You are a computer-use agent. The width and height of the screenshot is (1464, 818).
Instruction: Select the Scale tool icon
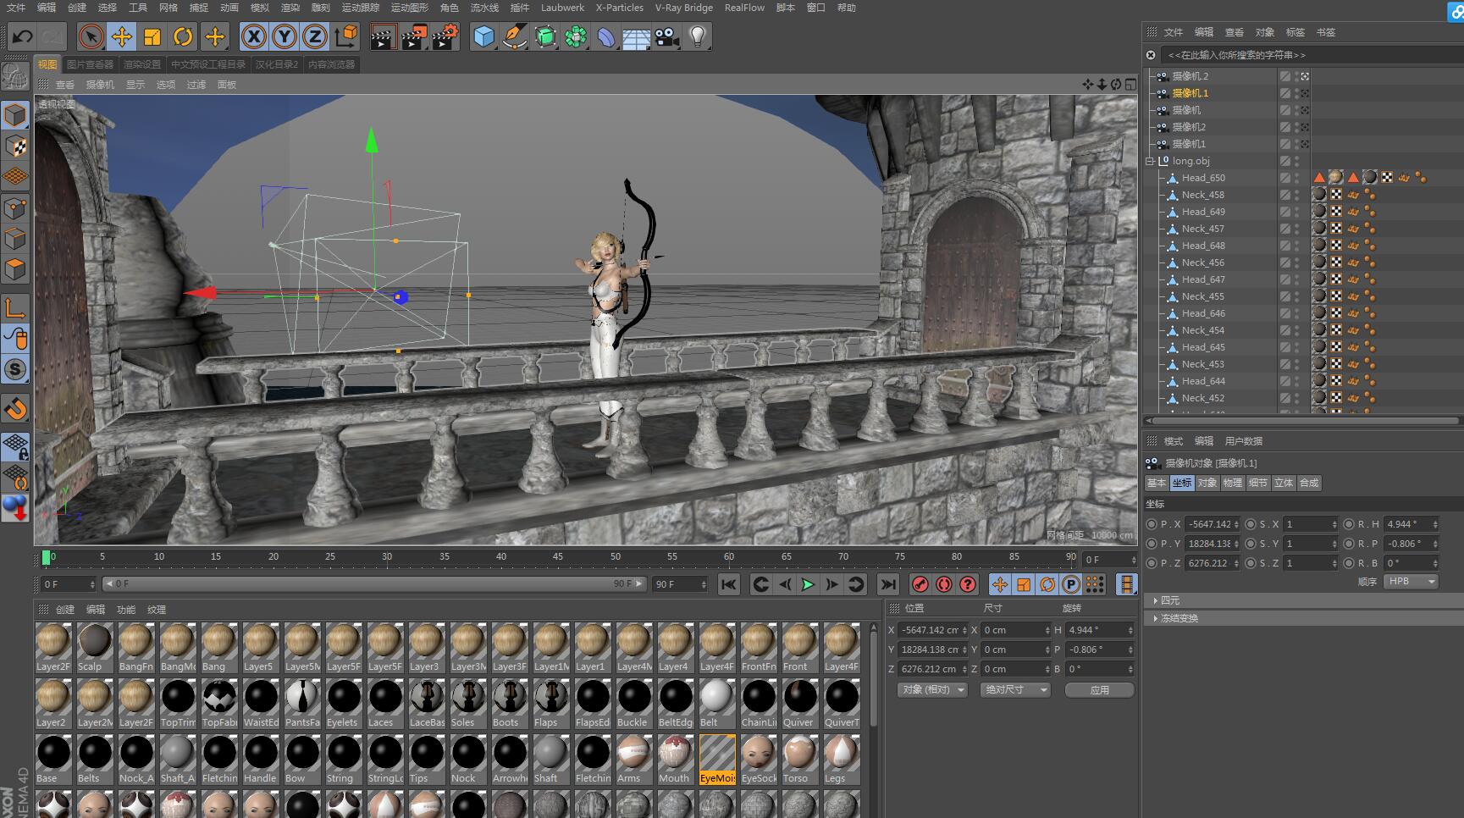152,36
